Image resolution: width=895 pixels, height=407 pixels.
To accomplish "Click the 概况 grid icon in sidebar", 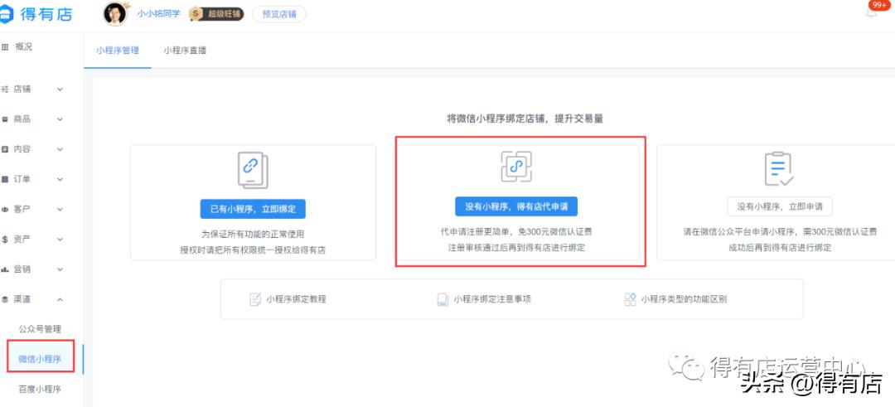I will point(5,47).
